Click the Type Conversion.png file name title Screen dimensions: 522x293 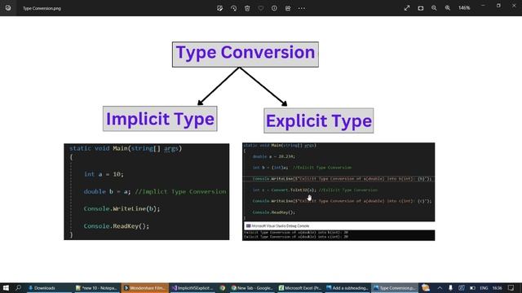click(x=42, y=8)
